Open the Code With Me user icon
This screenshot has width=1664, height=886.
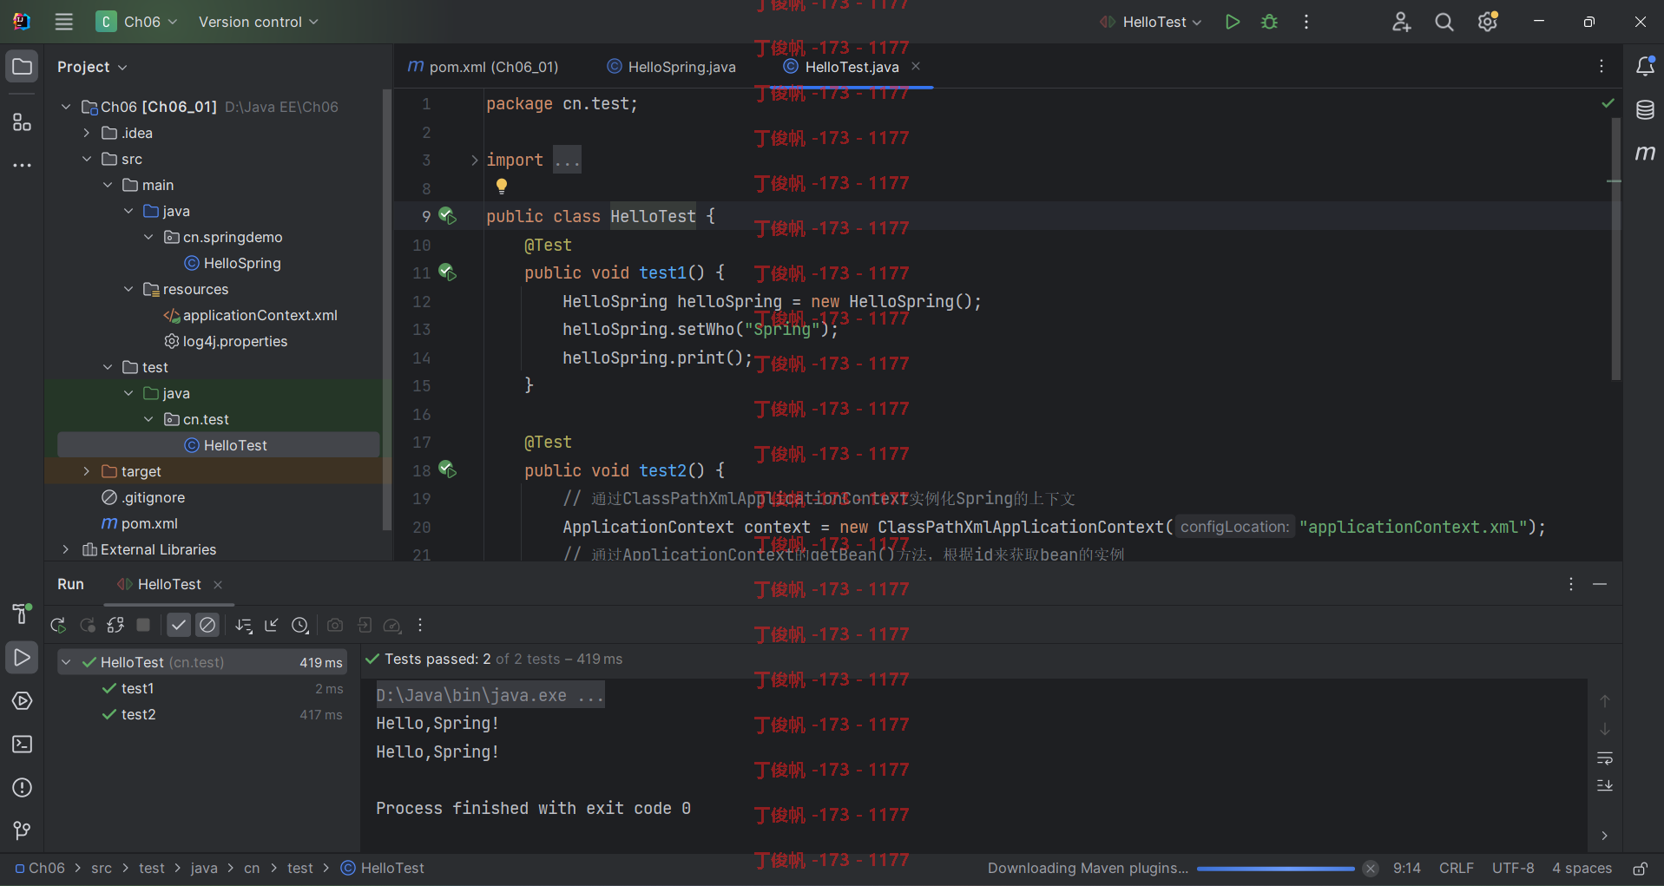click(1401, 22)
